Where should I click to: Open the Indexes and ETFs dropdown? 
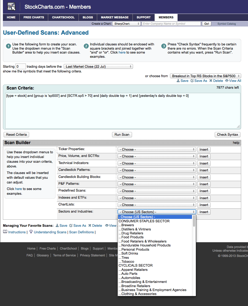click(x=156, y=198)
